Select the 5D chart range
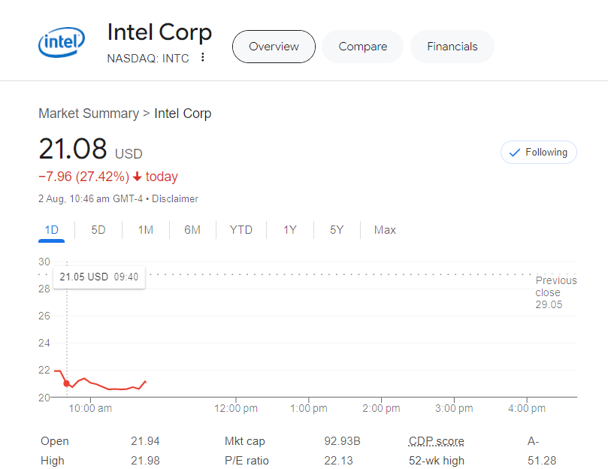 [98, 230]
